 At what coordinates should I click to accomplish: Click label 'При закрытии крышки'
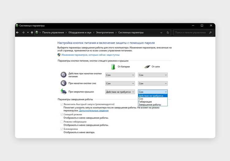click(81, 92)
